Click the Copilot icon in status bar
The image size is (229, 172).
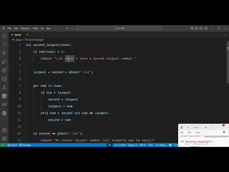point(170,145)
